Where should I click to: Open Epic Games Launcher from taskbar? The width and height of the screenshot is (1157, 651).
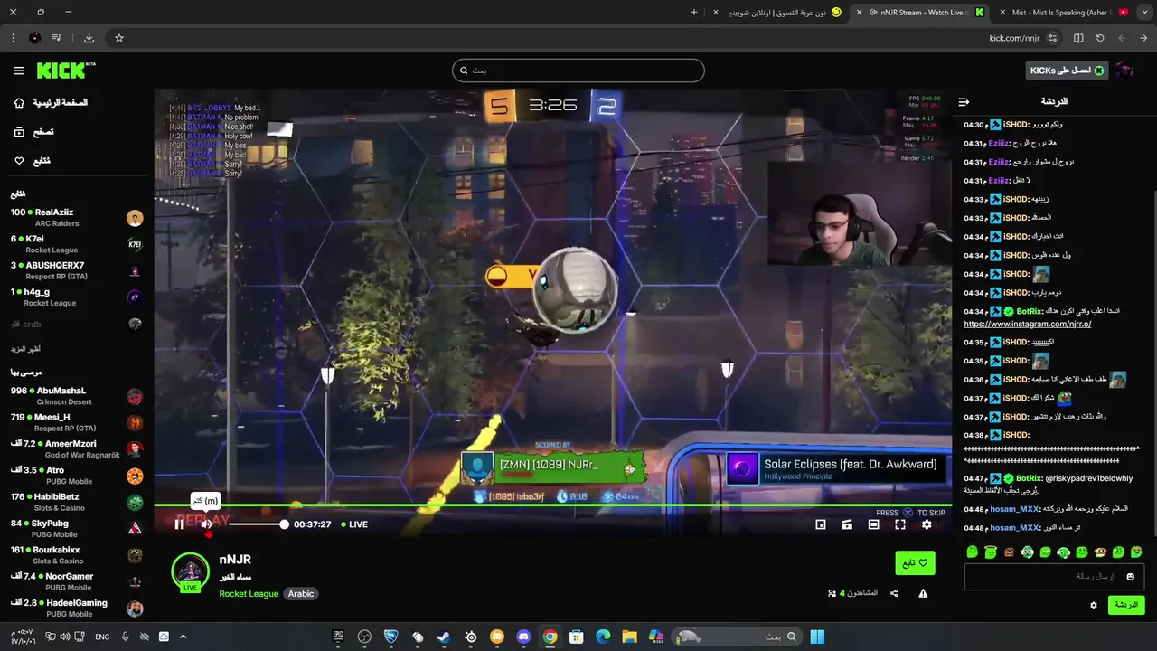pyautogui.click(x=338, y=637)
